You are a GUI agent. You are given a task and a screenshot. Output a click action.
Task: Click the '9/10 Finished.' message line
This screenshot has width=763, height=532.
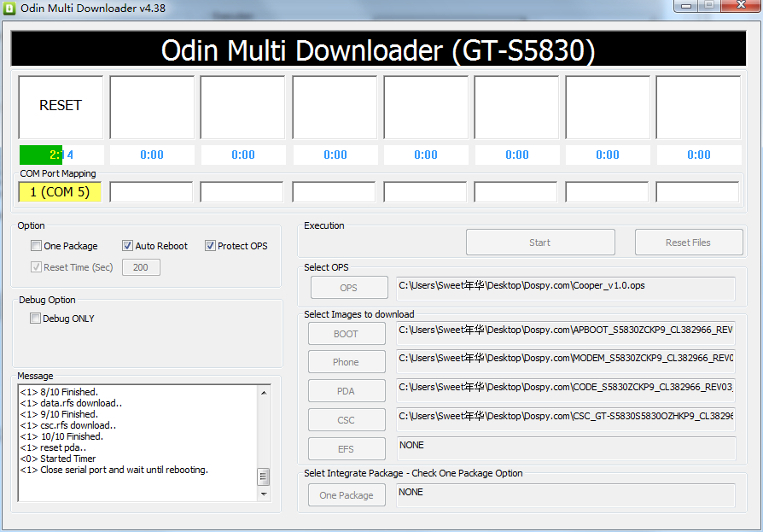59,414
